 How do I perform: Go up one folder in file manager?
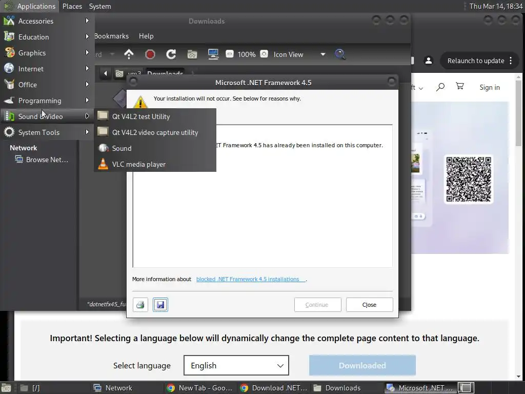click(129, 54)
